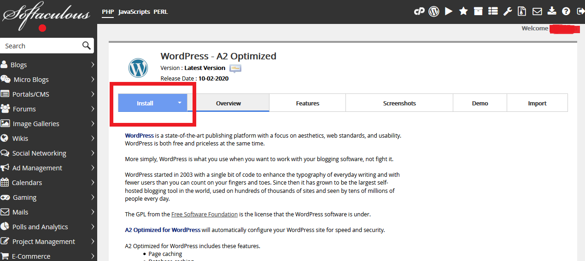This screenshot has width=585, height=261.
Task: Click the Polls and Analytics pie icon
Action: click(x=5, y=226)
